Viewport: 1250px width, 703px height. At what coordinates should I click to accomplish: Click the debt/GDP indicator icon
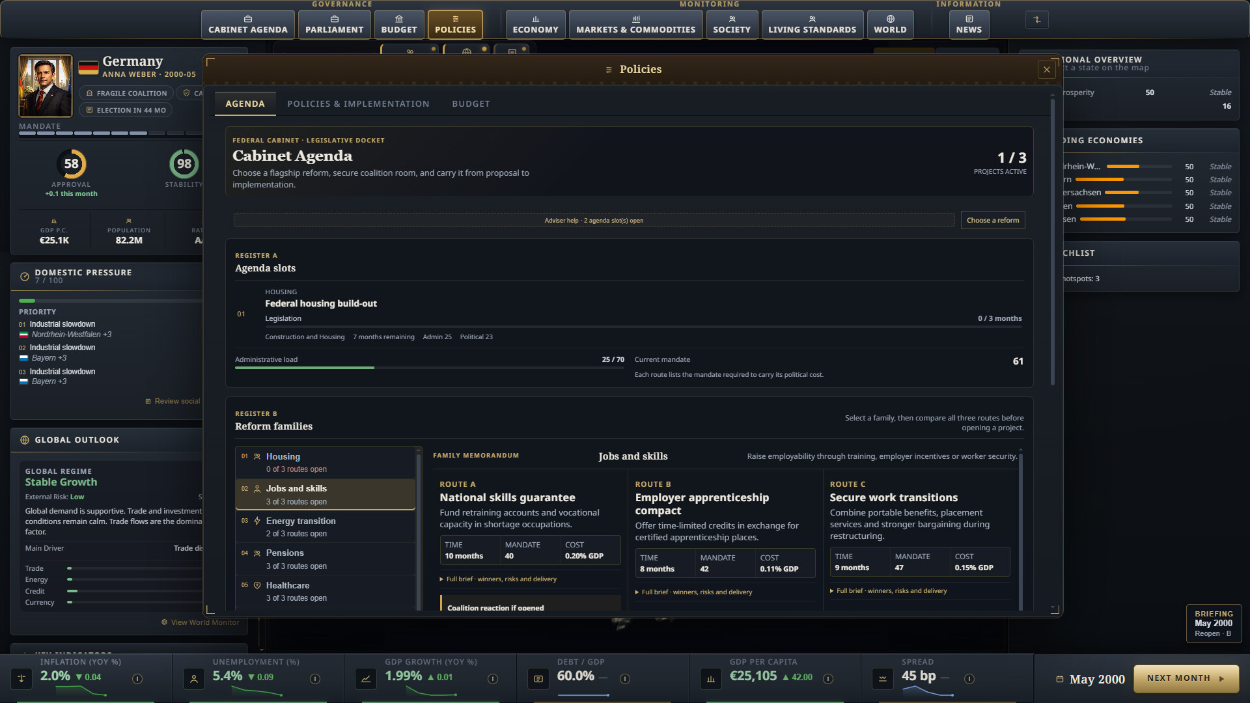[538, 679]
